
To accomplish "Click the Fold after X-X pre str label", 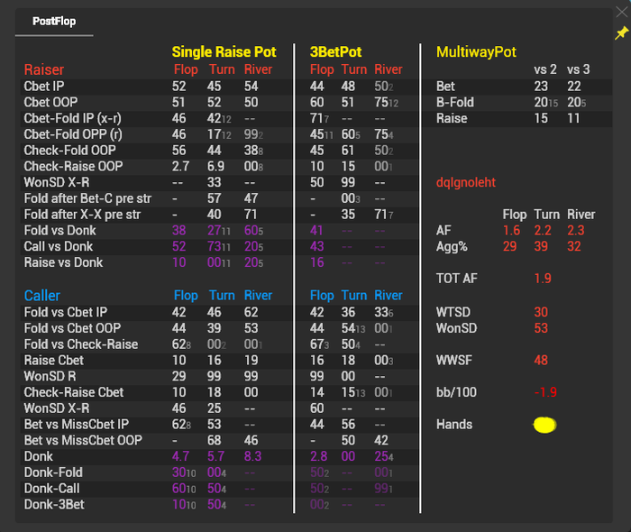I will (82, 215).
